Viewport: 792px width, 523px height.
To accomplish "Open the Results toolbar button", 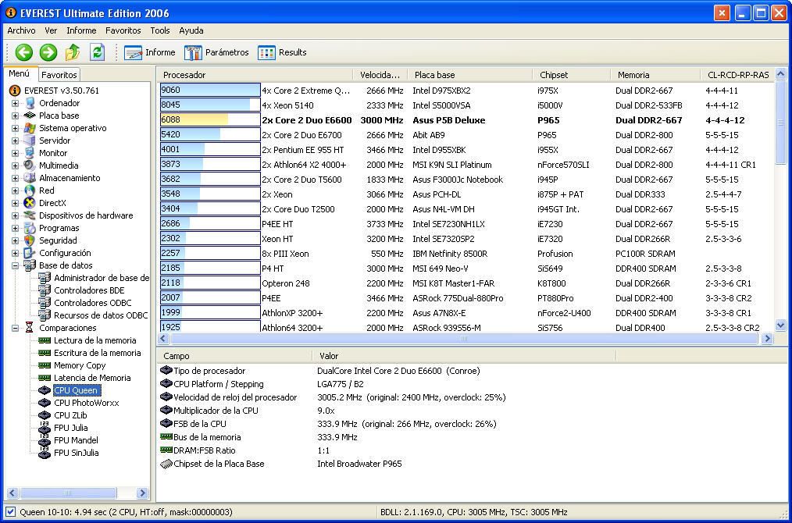I will point(282,52).
